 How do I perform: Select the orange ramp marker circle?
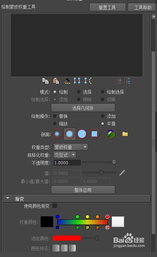point(97,217)
